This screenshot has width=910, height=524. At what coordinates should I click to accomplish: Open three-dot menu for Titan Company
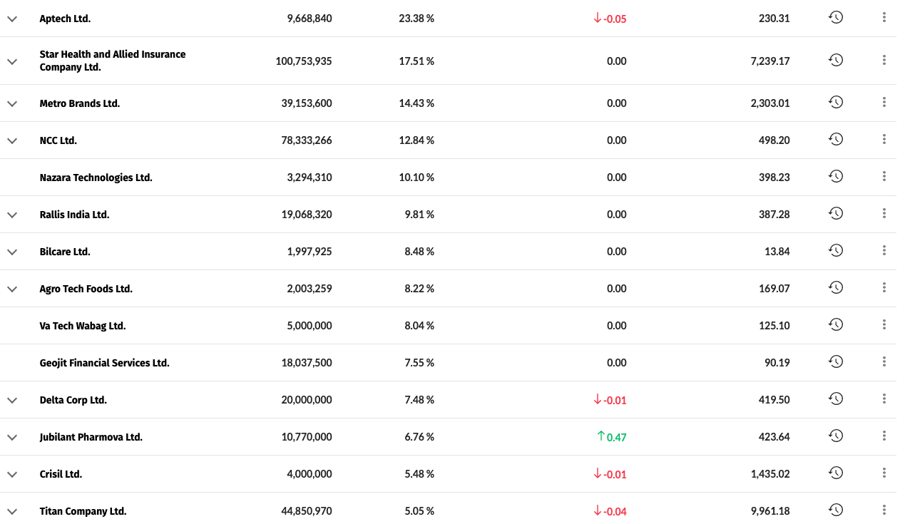[x=884, y=510]
